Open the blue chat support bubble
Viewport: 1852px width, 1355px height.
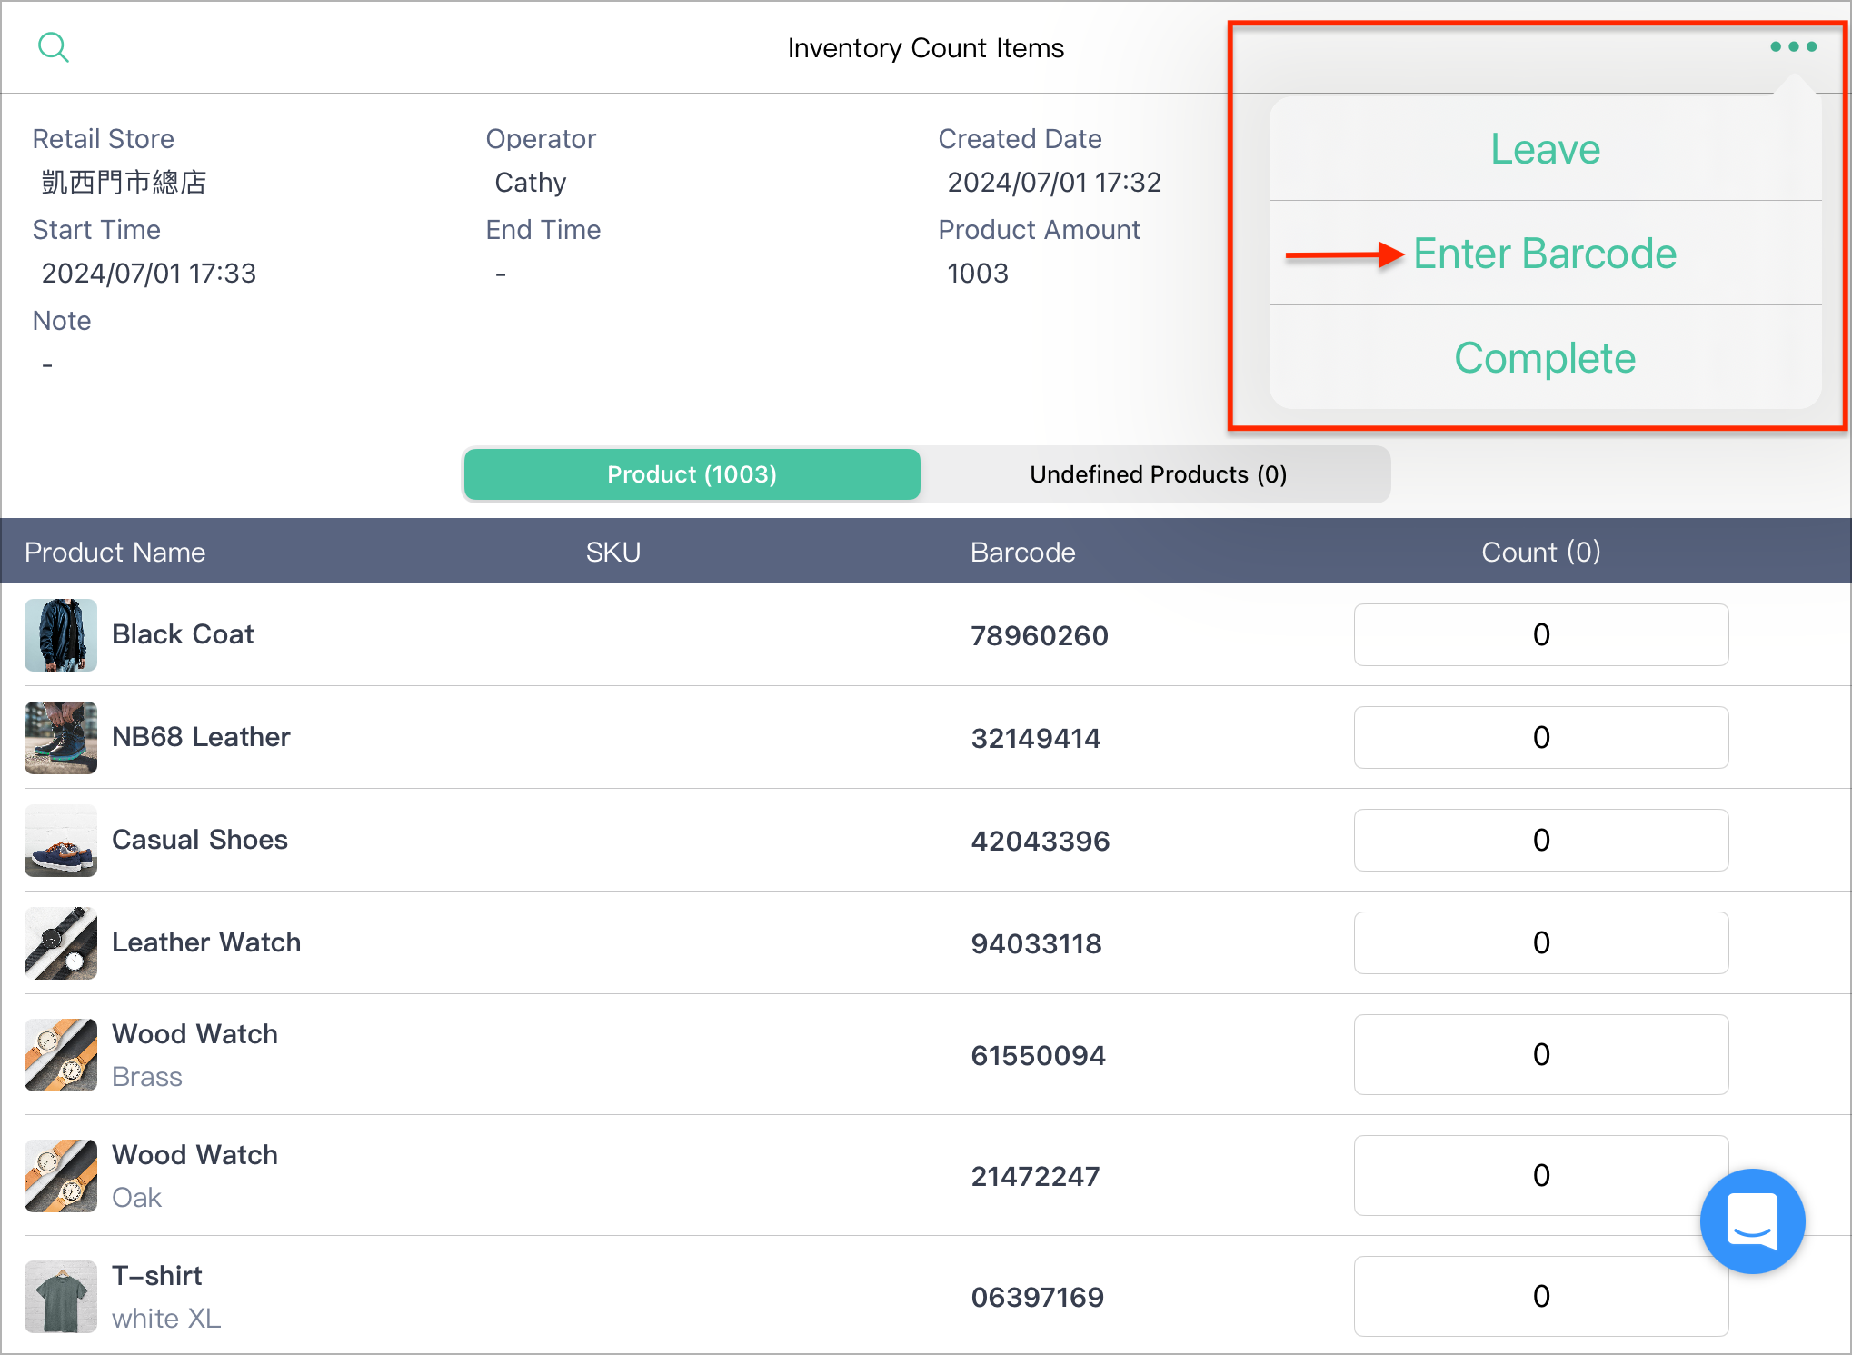1752,1220
